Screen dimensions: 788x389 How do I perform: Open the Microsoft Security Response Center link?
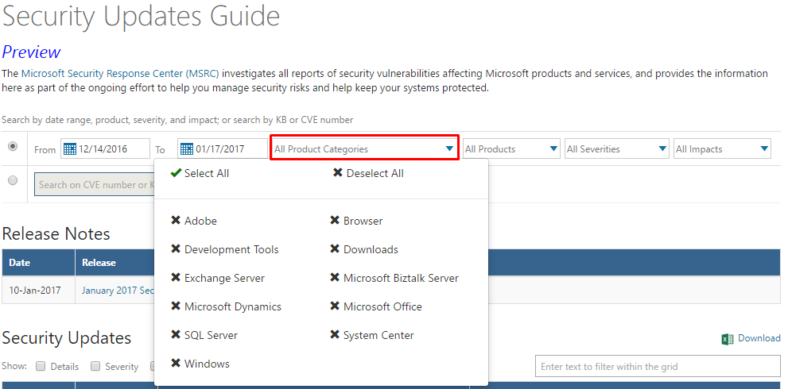coord(120,73)
